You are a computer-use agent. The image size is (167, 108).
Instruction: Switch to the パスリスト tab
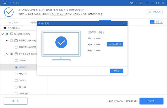pos(34,23)
